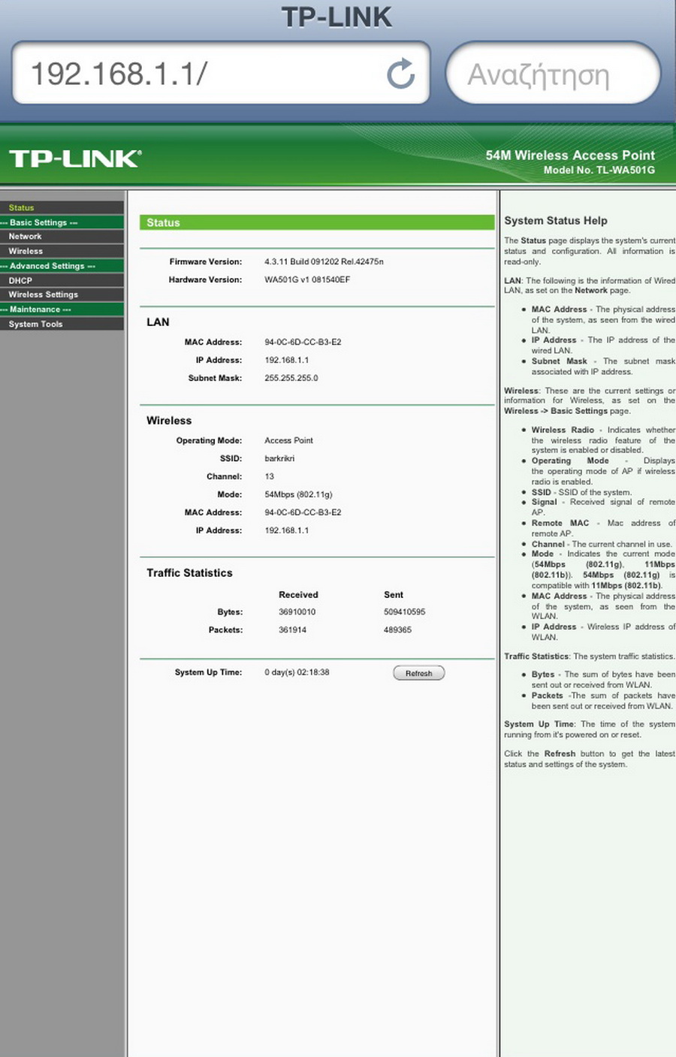Image resolution: width=676 pixels, height=1057 pixels.
Task: Tap the reload icon in the address bar
Action: click(401, 74)
